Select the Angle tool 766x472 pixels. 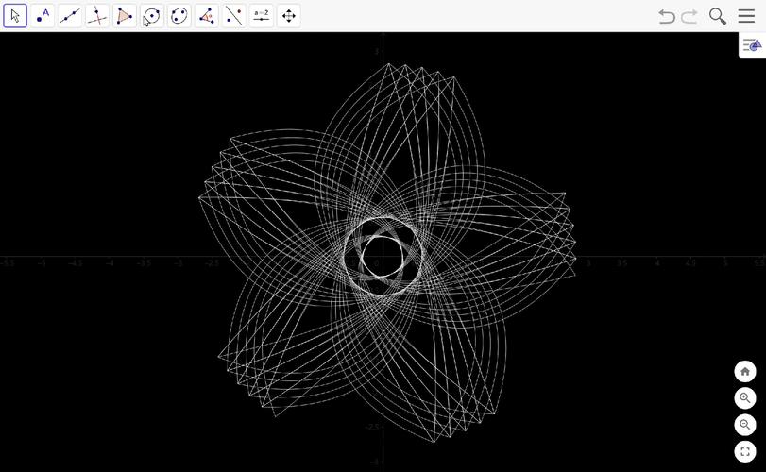tap(207, 16)
